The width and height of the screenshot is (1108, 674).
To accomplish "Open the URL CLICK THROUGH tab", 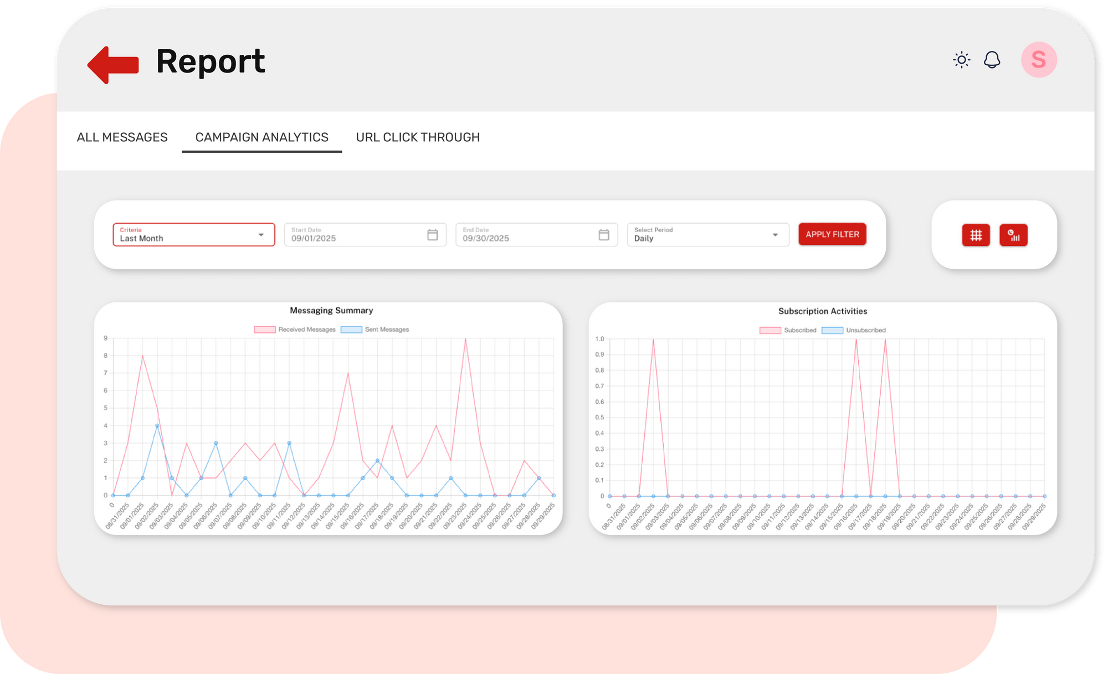I will [x=418, y=137].
